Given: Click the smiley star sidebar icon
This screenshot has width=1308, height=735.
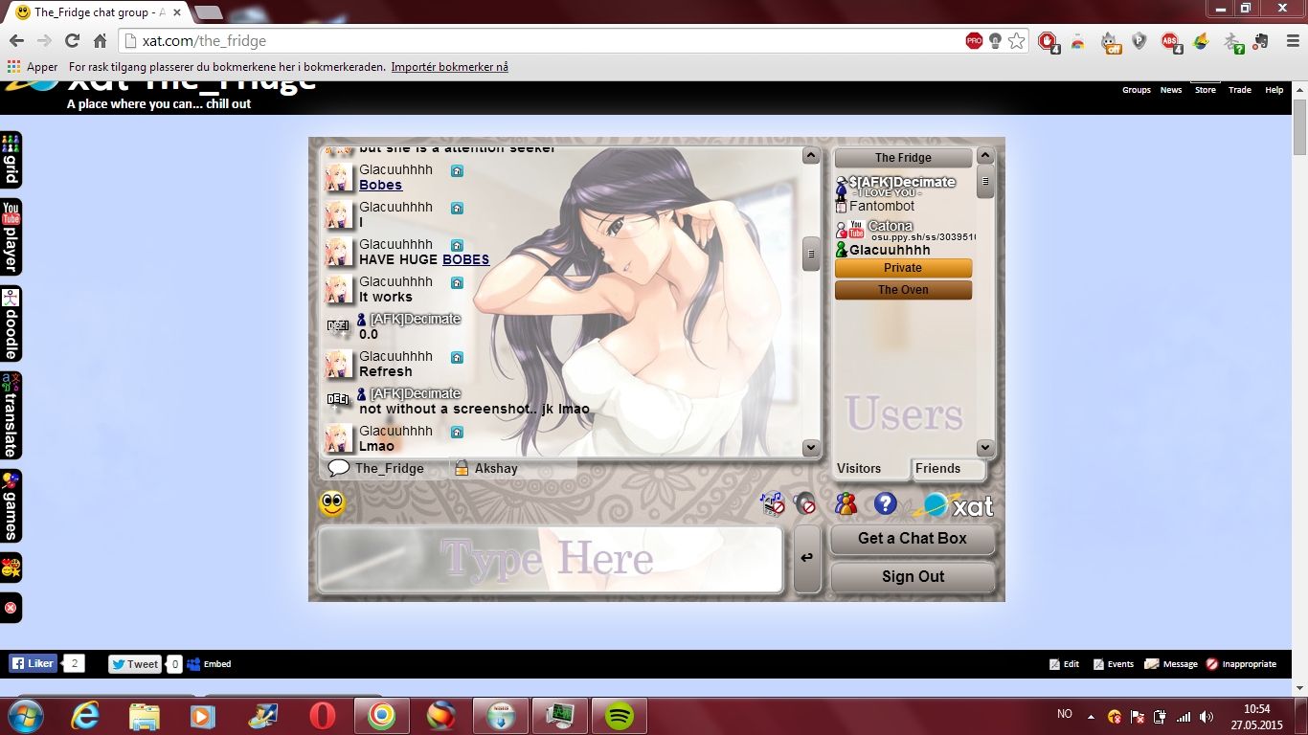Looking at the screenshot, I should pyautogui.click(x=11, y=568).
